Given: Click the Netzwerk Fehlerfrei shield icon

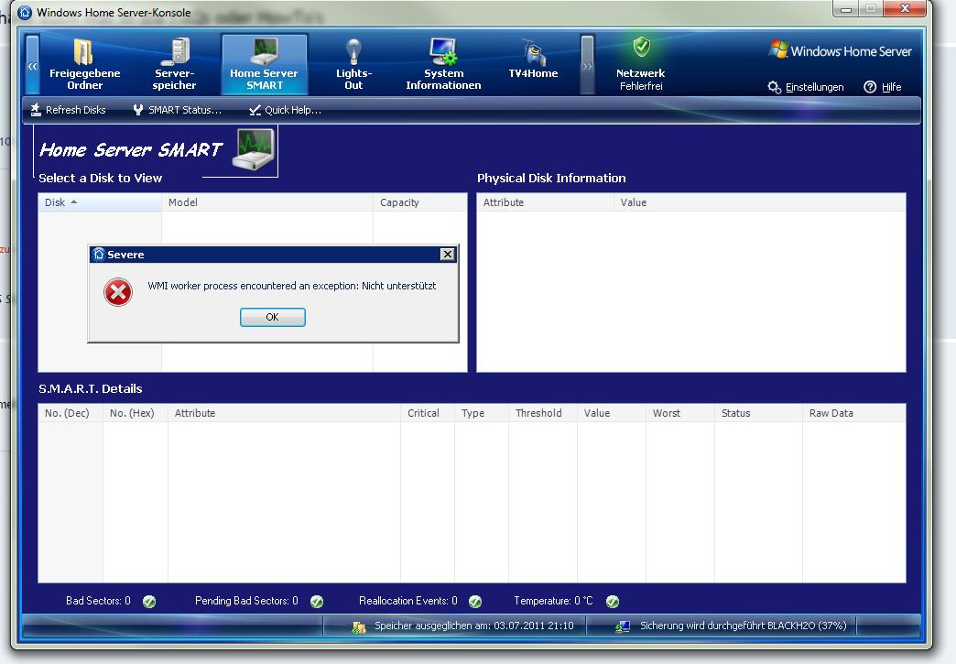Looking at the screenshot, I should [x=641, y=47].
